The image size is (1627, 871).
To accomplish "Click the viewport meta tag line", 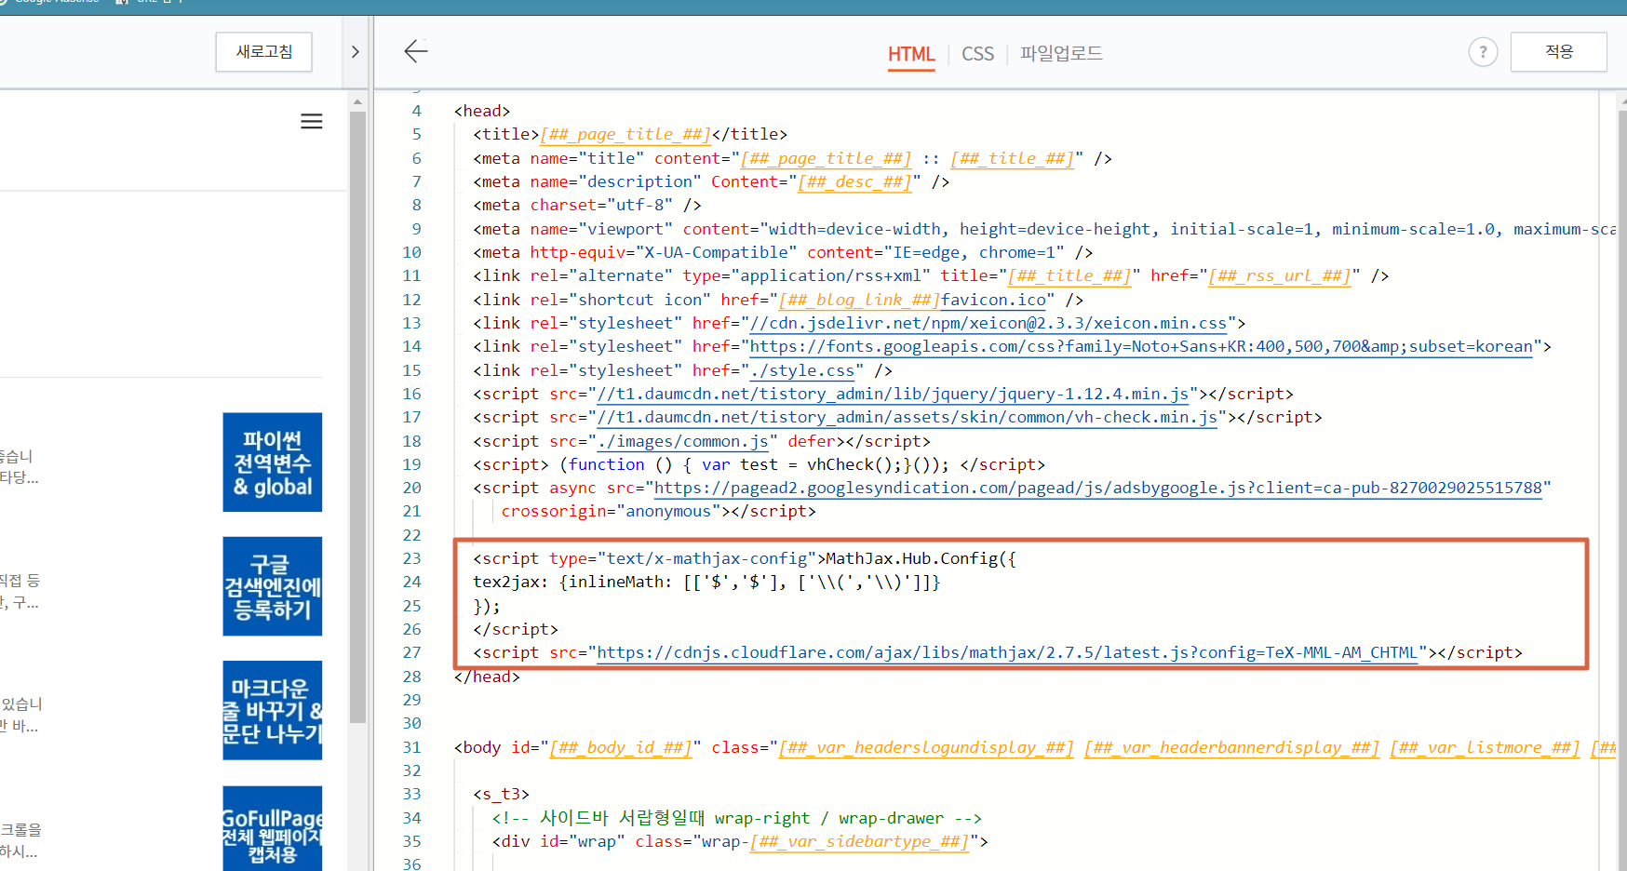I will 1044,229.
